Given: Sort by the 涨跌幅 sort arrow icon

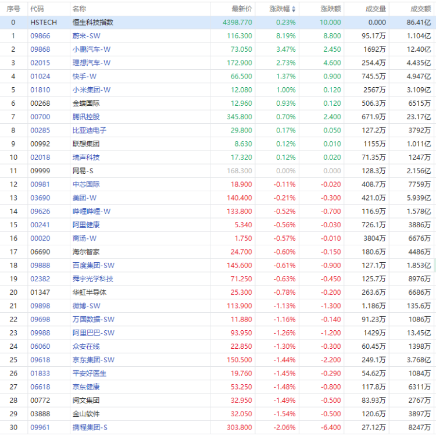Looking at the screenshot, I should tap(294, 9).
